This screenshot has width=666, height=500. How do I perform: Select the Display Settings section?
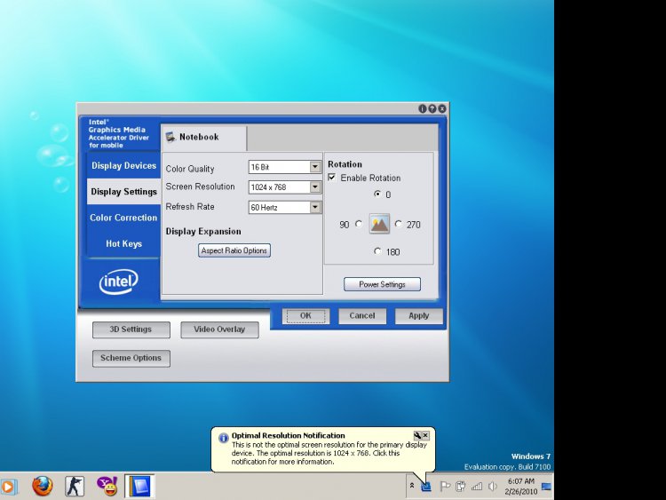(x=123, y=192)
